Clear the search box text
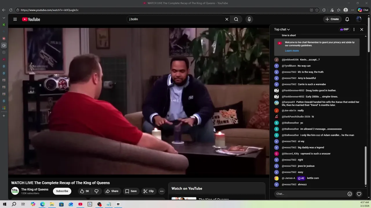Image resolution: width=371 pixels, height=208 pixels. click(x=227, y=19)
